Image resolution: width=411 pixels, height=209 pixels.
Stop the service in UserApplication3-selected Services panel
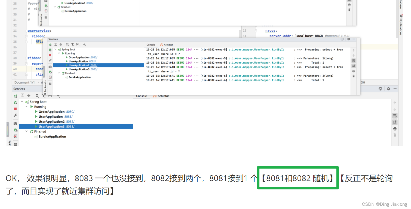tap(15, 109)
